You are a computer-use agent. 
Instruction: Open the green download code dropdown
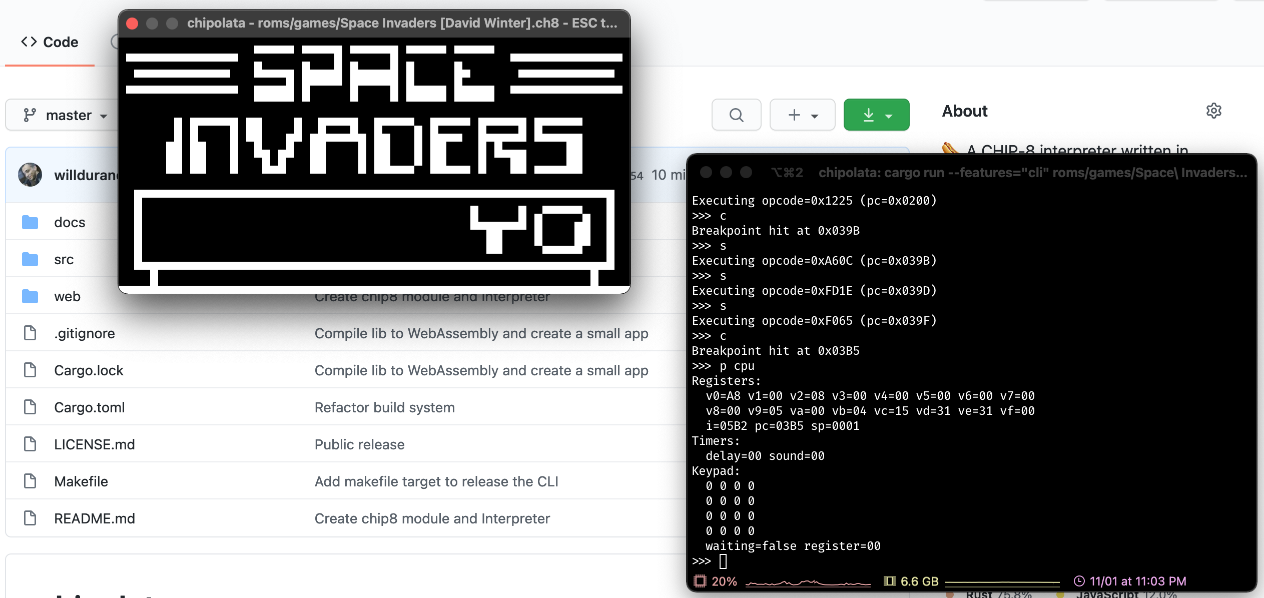tap(876, 115)
